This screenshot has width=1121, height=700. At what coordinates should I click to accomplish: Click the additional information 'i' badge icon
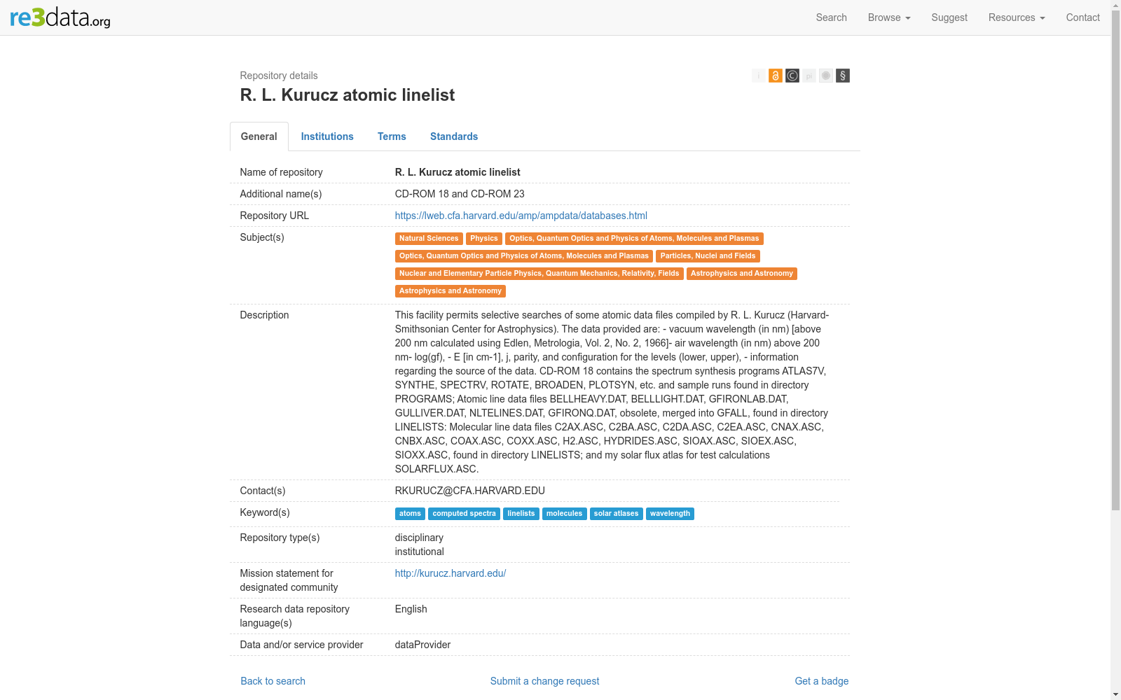tap(758, 76)
